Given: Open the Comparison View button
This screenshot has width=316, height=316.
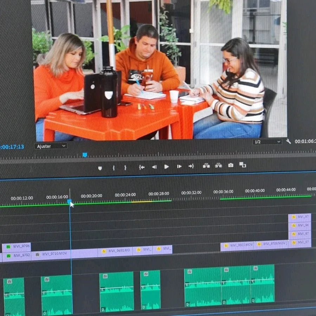Looking at the screenshot, I should (x=243, y=165).
